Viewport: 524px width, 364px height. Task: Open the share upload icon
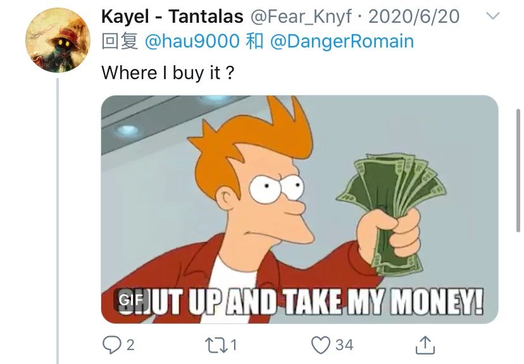(x=425, y=345)
